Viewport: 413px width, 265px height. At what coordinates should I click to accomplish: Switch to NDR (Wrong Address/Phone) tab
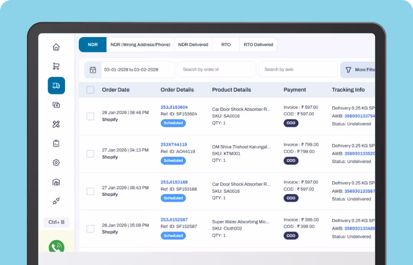[140, 45]
